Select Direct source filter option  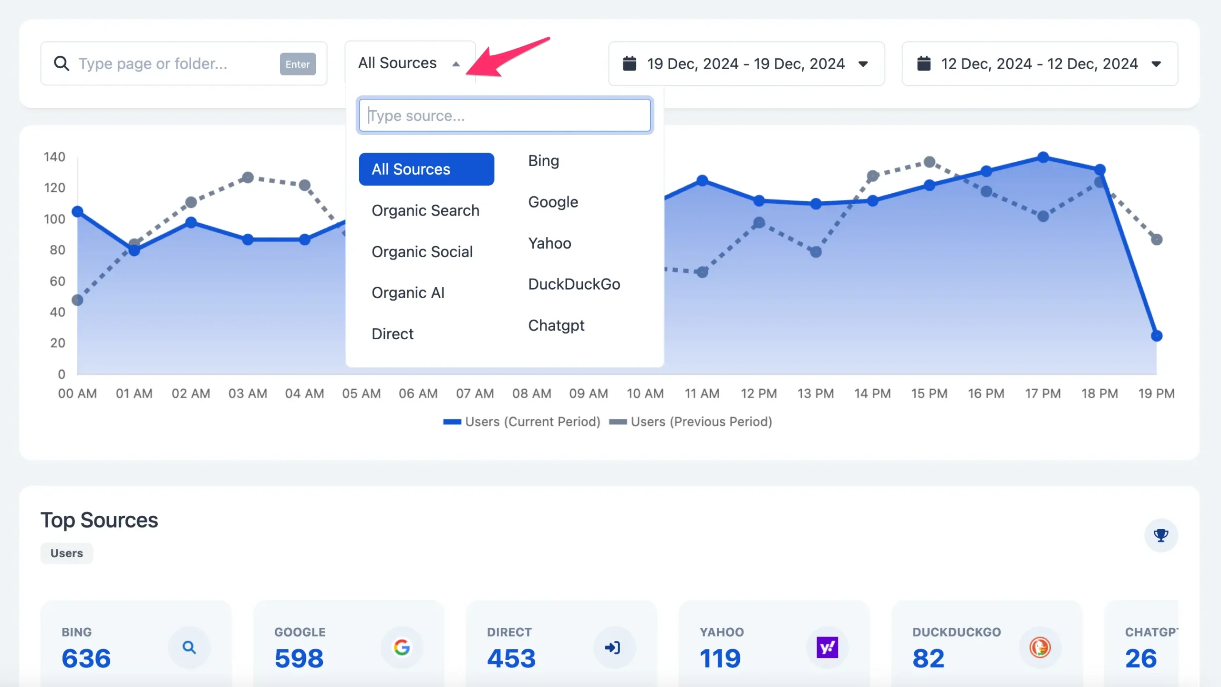[x=393, y=333]
